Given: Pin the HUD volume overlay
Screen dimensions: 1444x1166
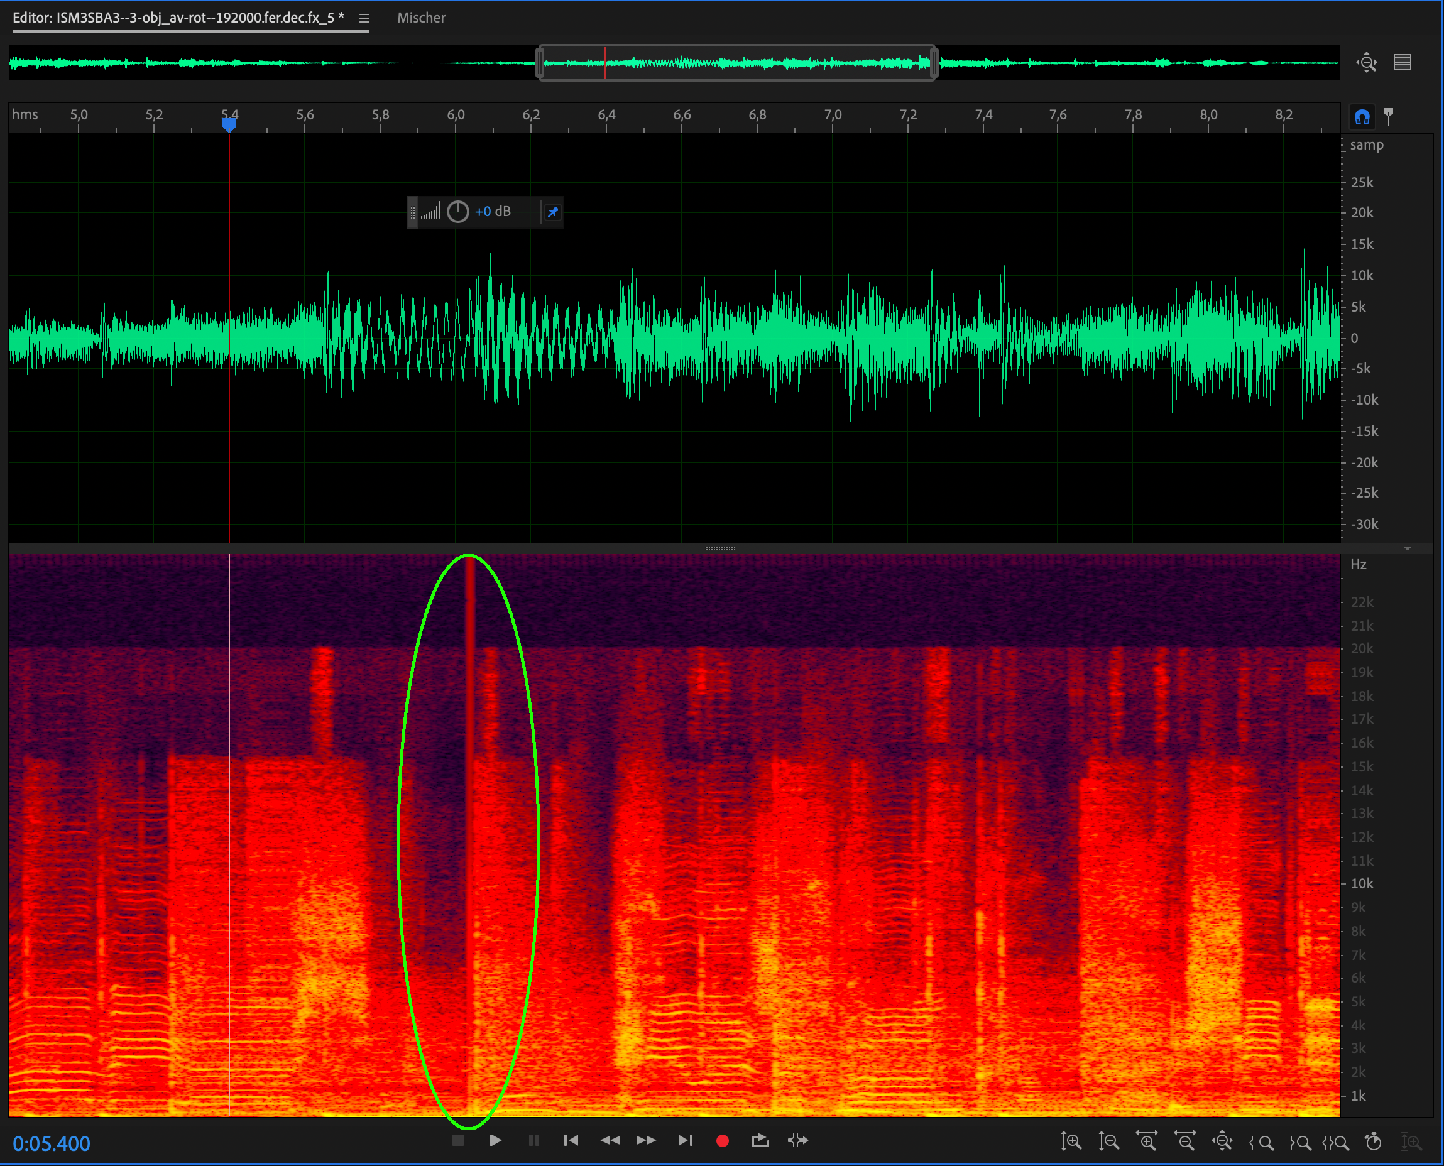Looking at the screenshot, I should (x=552, y=212).
